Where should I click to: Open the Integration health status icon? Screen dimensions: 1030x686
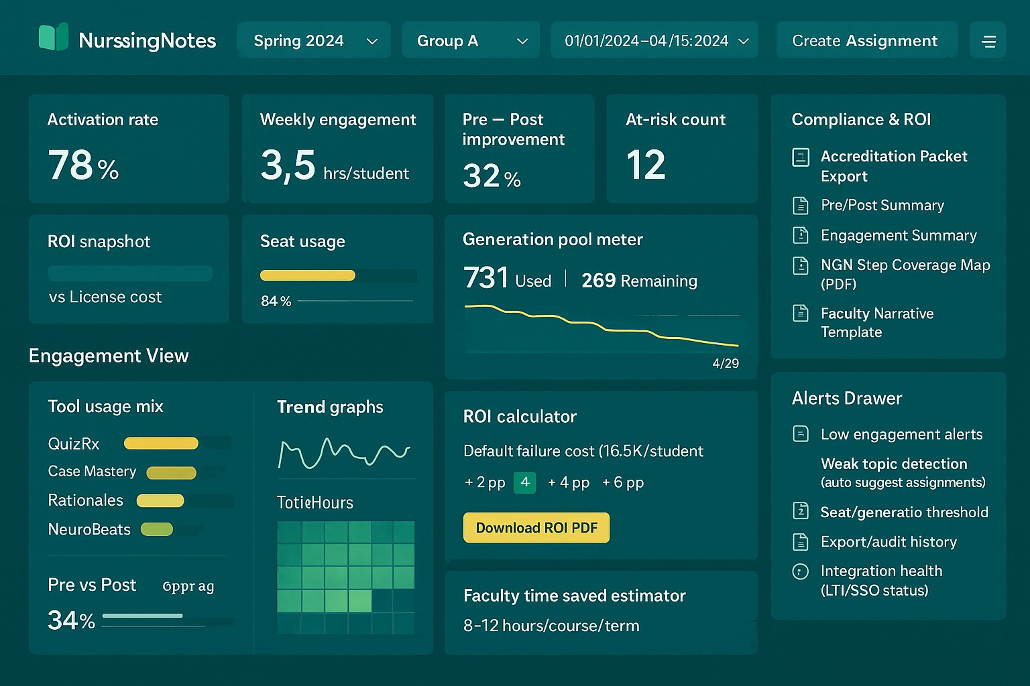801,571
